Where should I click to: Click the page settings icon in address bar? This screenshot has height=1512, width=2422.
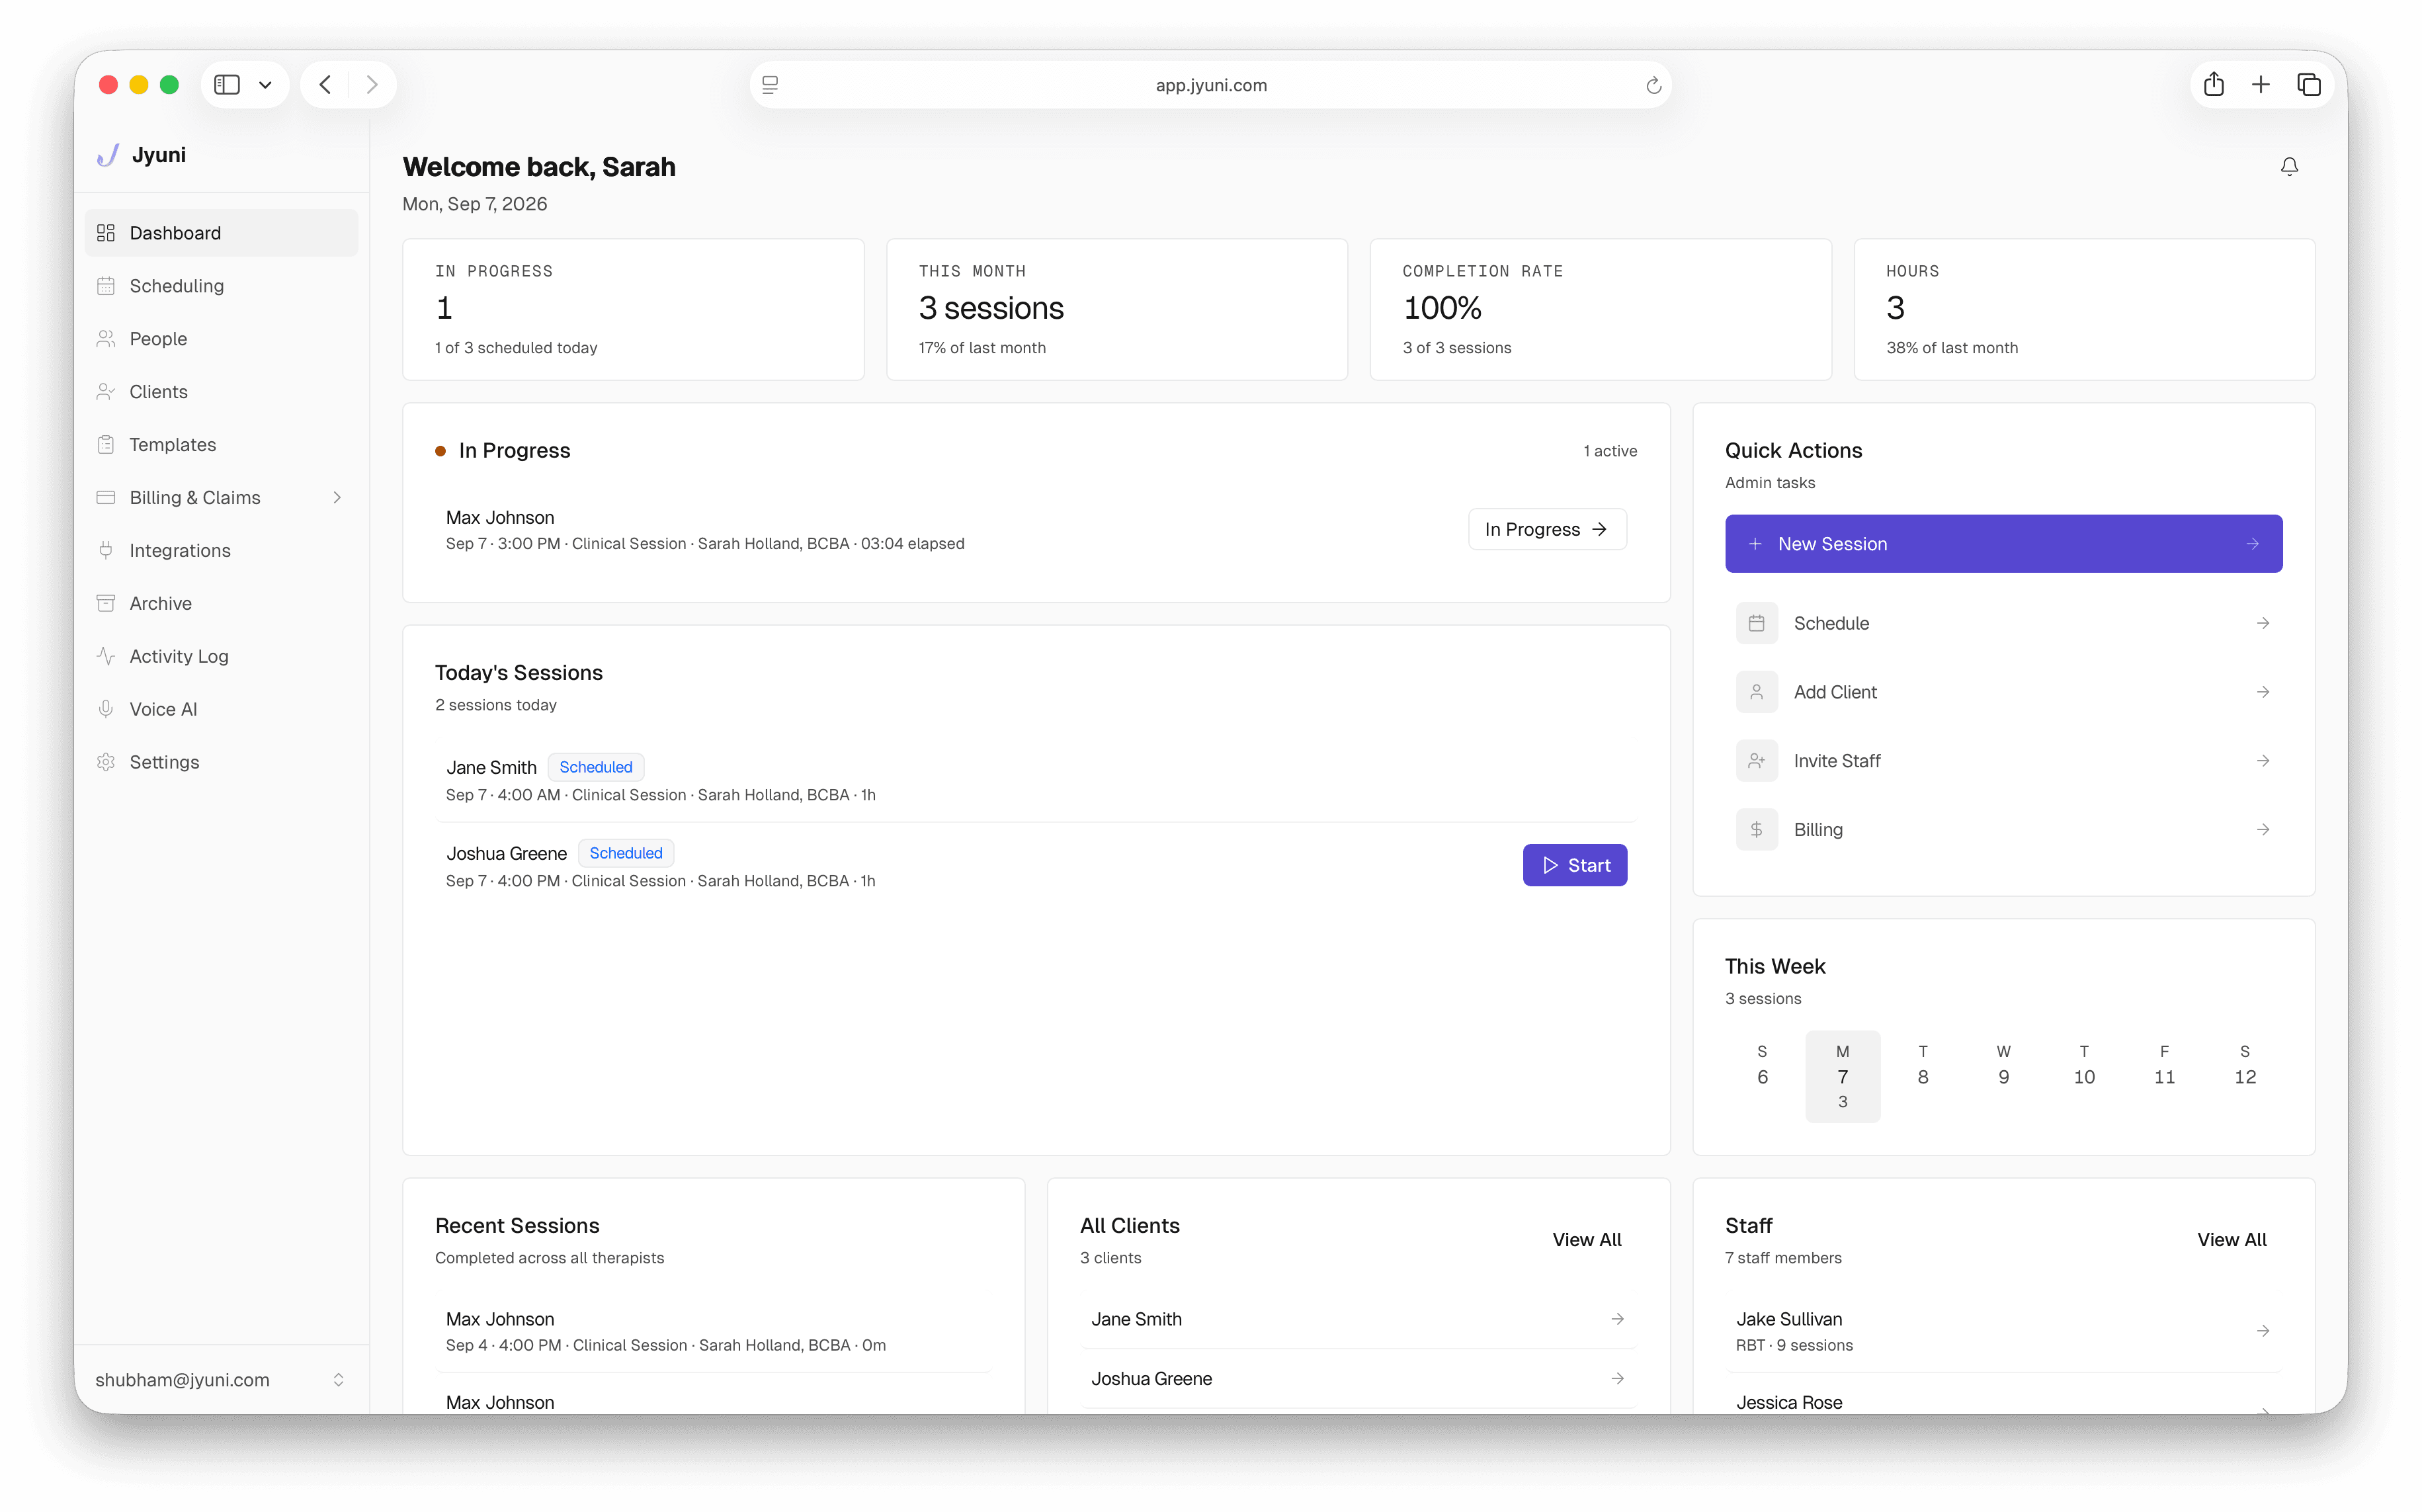click(x=770, y=85)
